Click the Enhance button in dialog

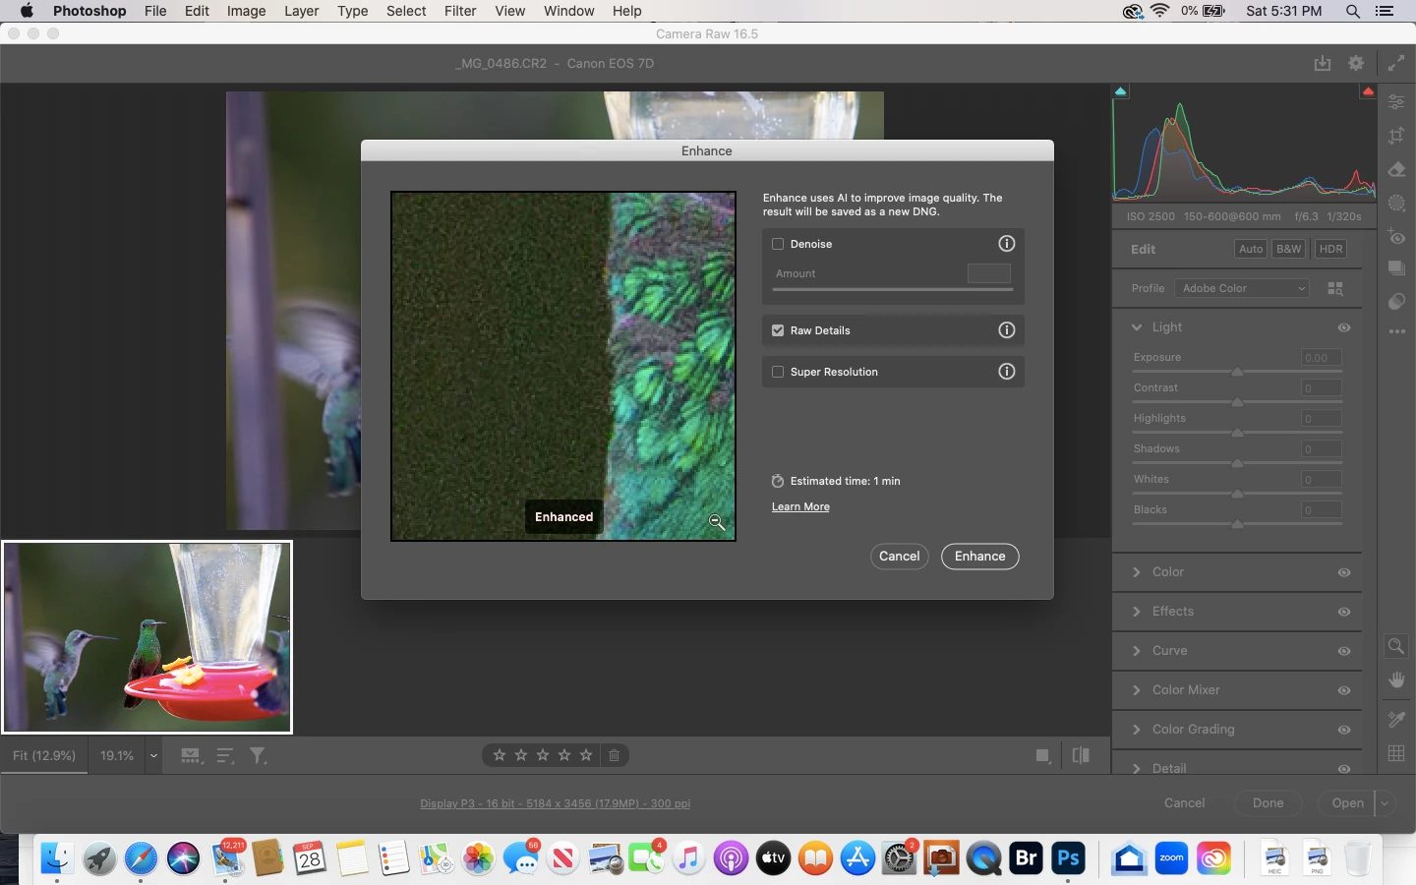pyautogui.click(x=980, y=557)
